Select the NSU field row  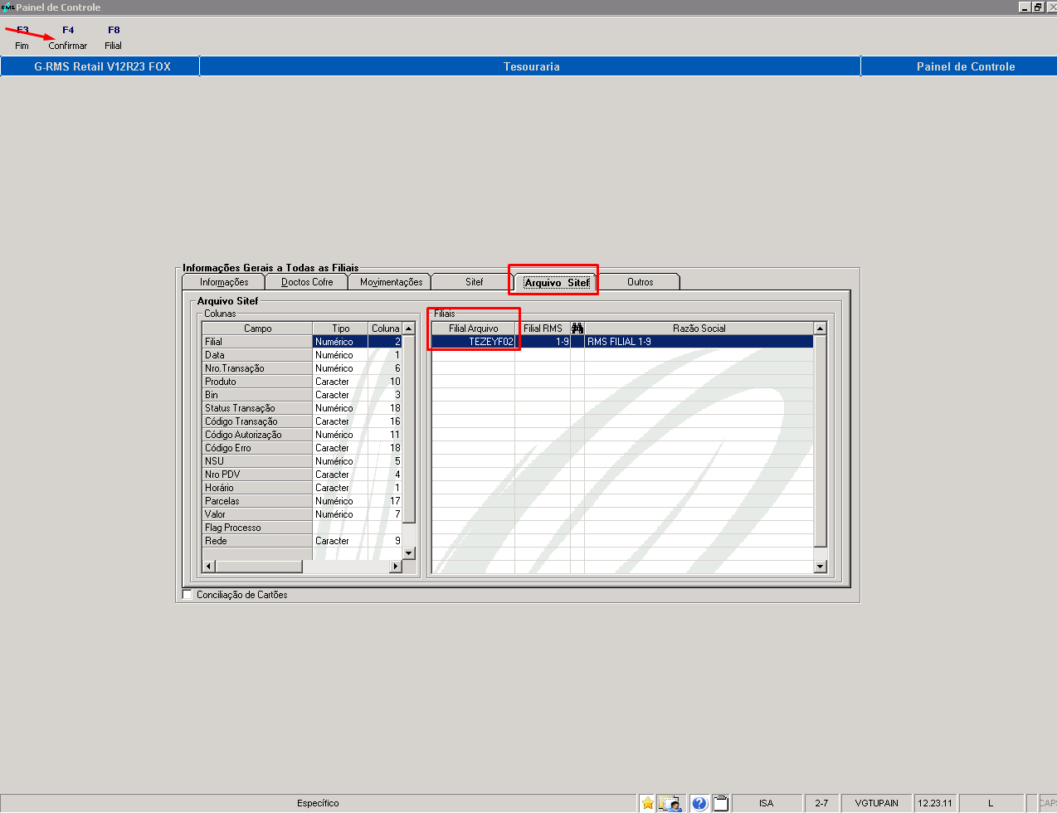point(257,461)
